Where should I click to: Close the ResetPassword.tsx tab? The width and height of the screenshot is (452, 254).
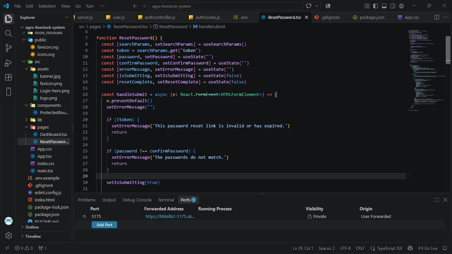307,17
